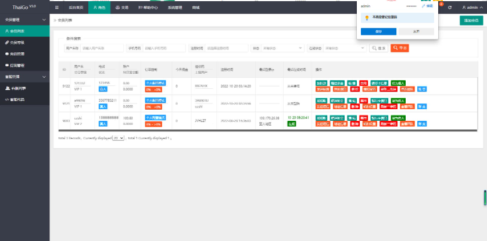Screen dimensions: 487x241
Task: Open the 状态 filter dropdown
Action: 282,48
